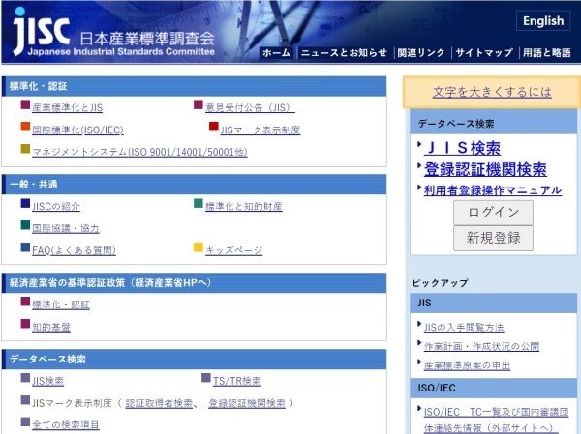Open the ＪＩＳ検索 database link

(462, 148)
